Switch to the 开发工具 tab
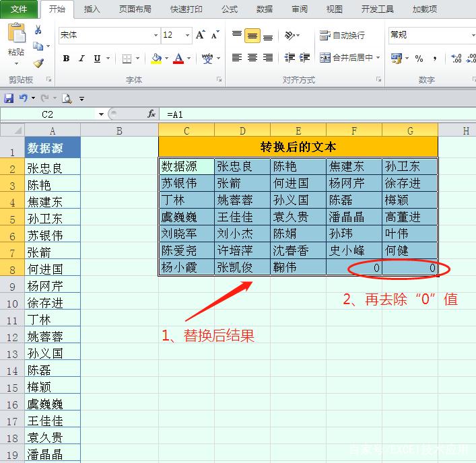 tap(377, 9)
